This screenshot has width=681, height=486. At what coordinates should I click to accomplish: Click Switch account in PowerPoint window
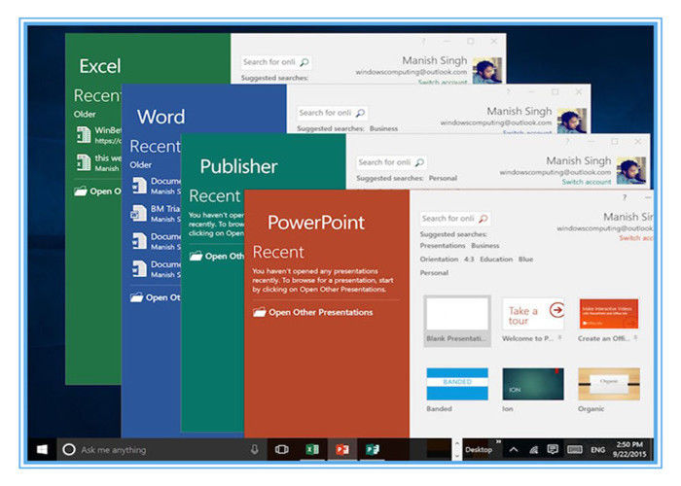[x=636, y=238]
